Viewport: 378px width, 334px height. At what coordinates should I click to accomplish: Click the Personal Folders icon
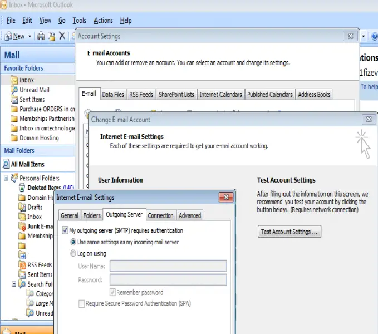[x=14, y=178]
